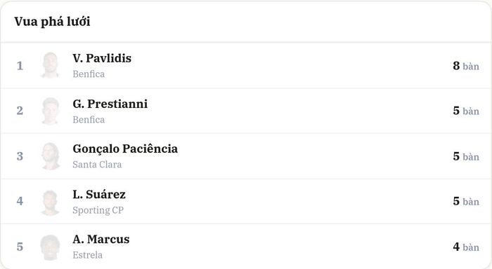Click L. Suárez player photo
This screenshot has width=492, height=269.
50,202
